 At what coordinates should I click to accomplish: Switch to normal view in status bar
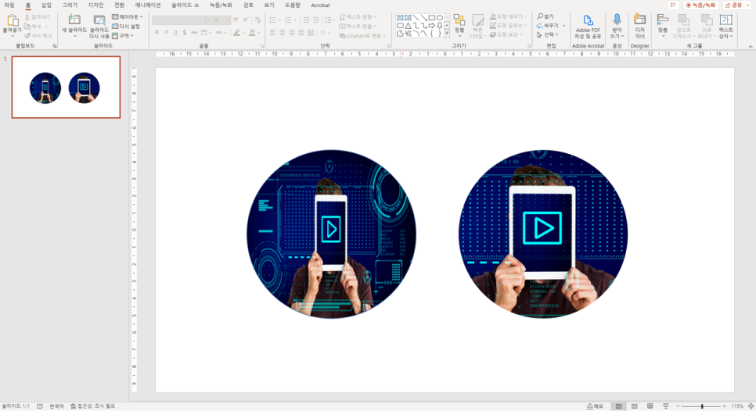tap(618, 406)
